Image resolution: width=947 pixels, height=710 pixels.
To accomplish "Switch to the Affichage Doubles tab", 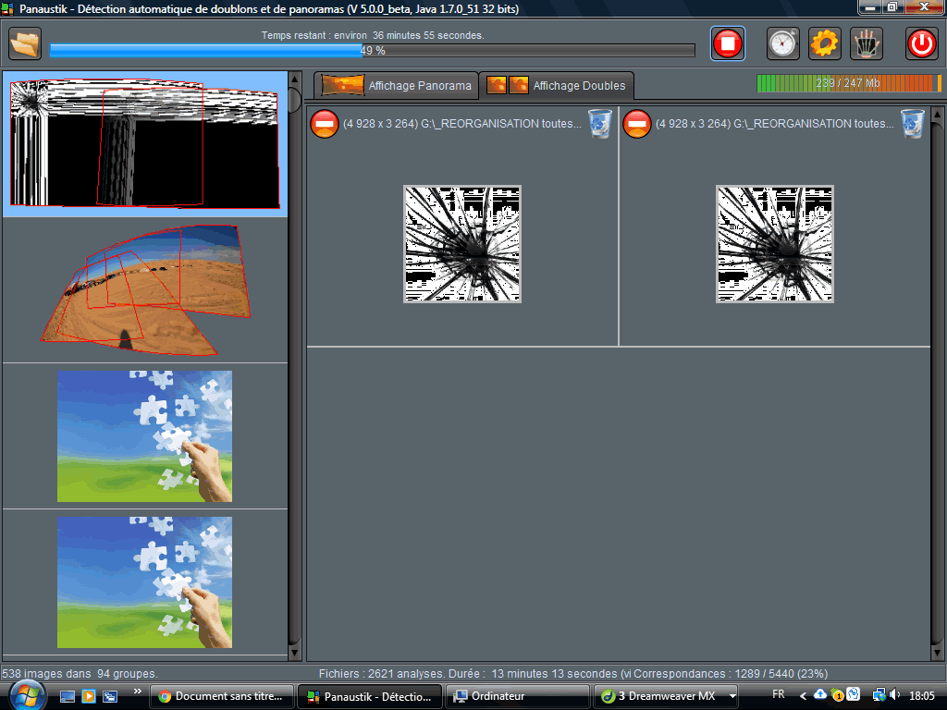I will [x=557, y=86].
